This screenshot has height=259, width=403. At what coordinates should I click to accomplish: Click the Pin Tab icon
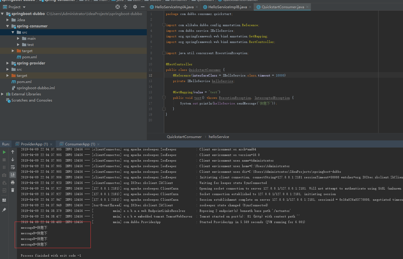[x=4, y=210]
